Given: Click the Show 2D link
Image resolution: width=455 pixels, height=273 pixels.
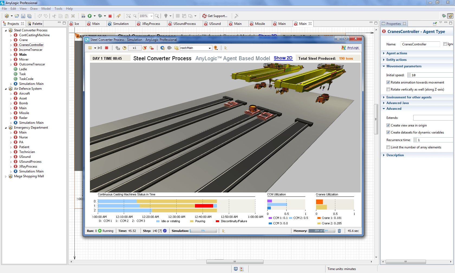Looking at the screenshot, I should 283,58.
